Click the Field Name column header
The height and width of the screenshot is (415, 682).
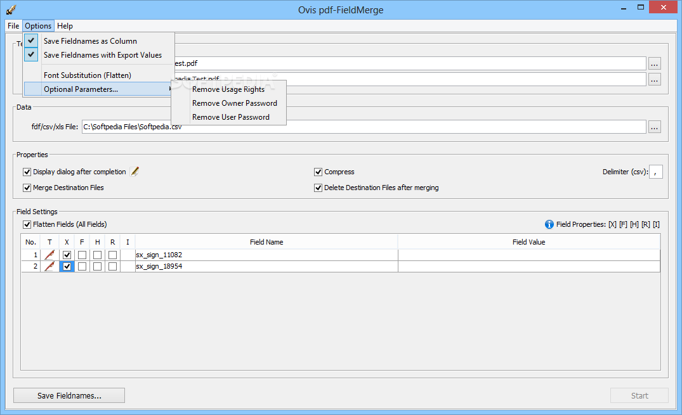pos(266,242)
